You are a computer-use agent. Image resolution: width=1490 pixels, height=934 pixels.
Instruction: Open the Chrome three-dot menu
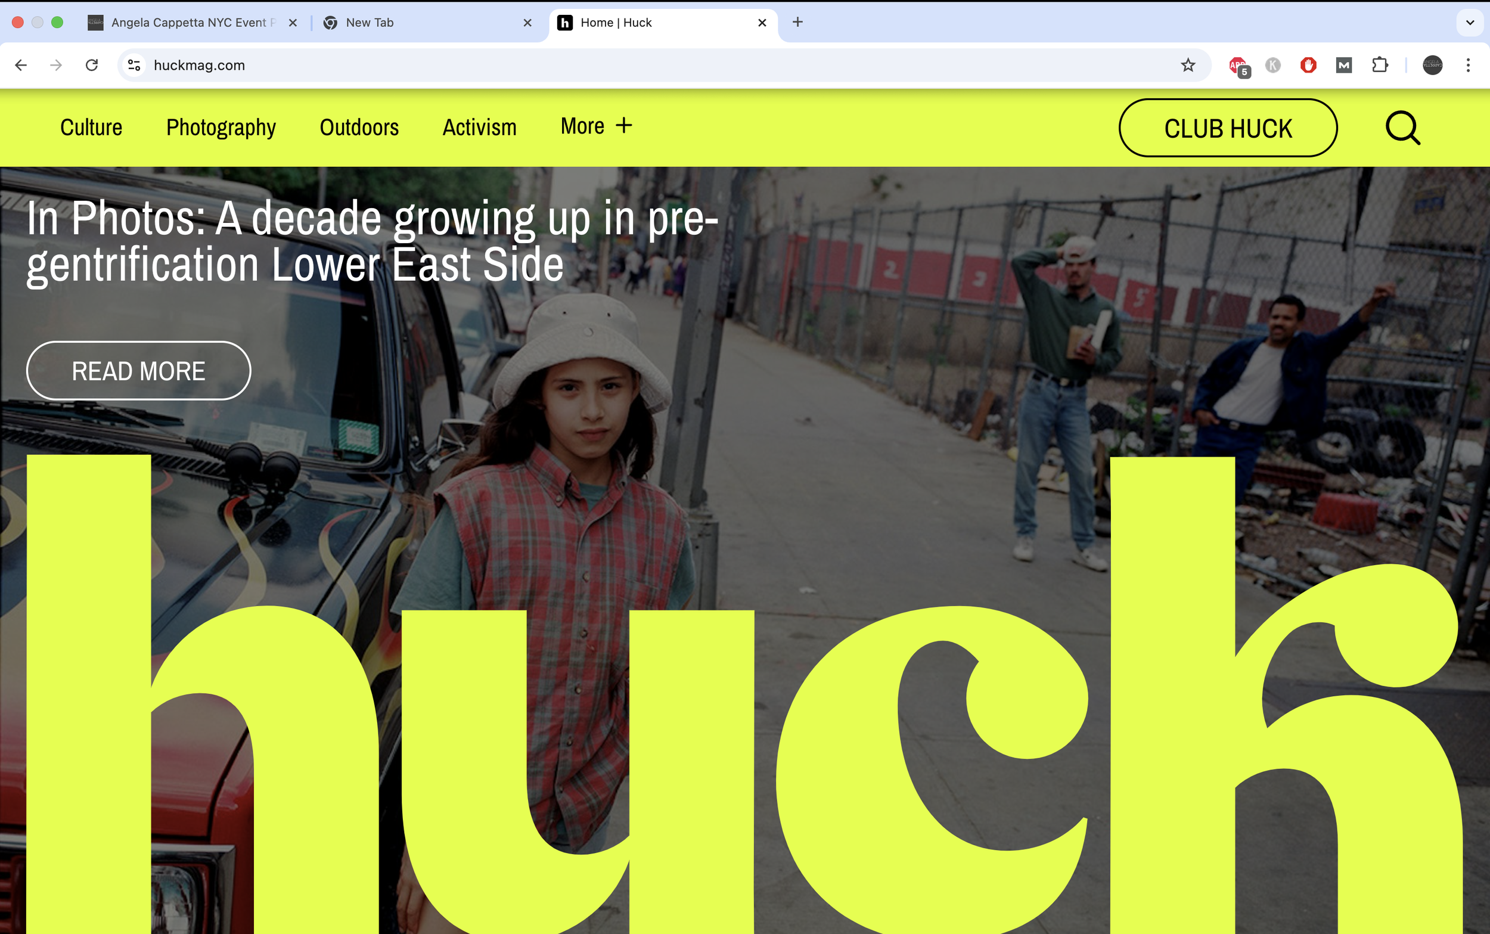click(x=1468, y=65)
